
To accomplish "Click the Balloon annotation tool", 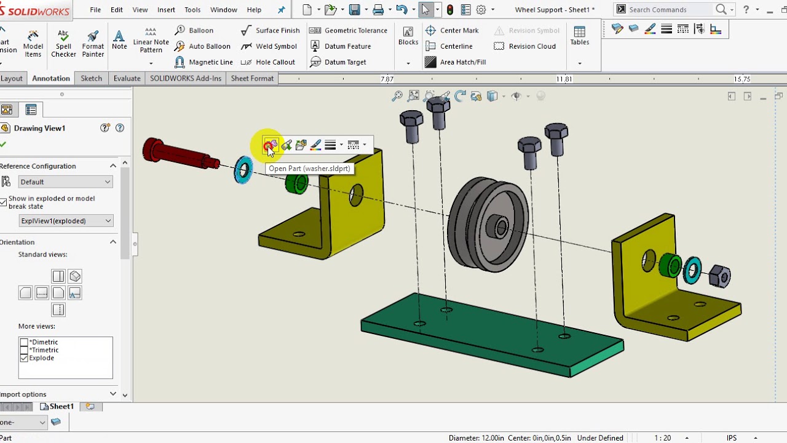I will 194,30.
